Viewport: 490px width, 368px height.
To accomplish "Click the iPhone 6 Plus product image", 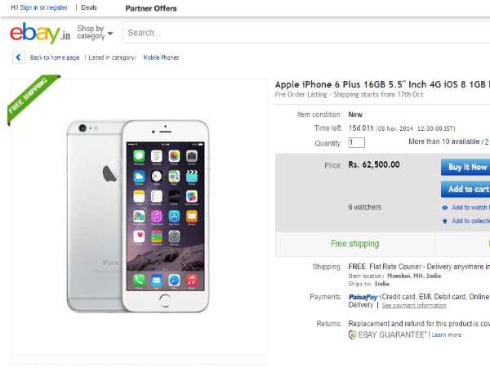I will coord(138,215).
